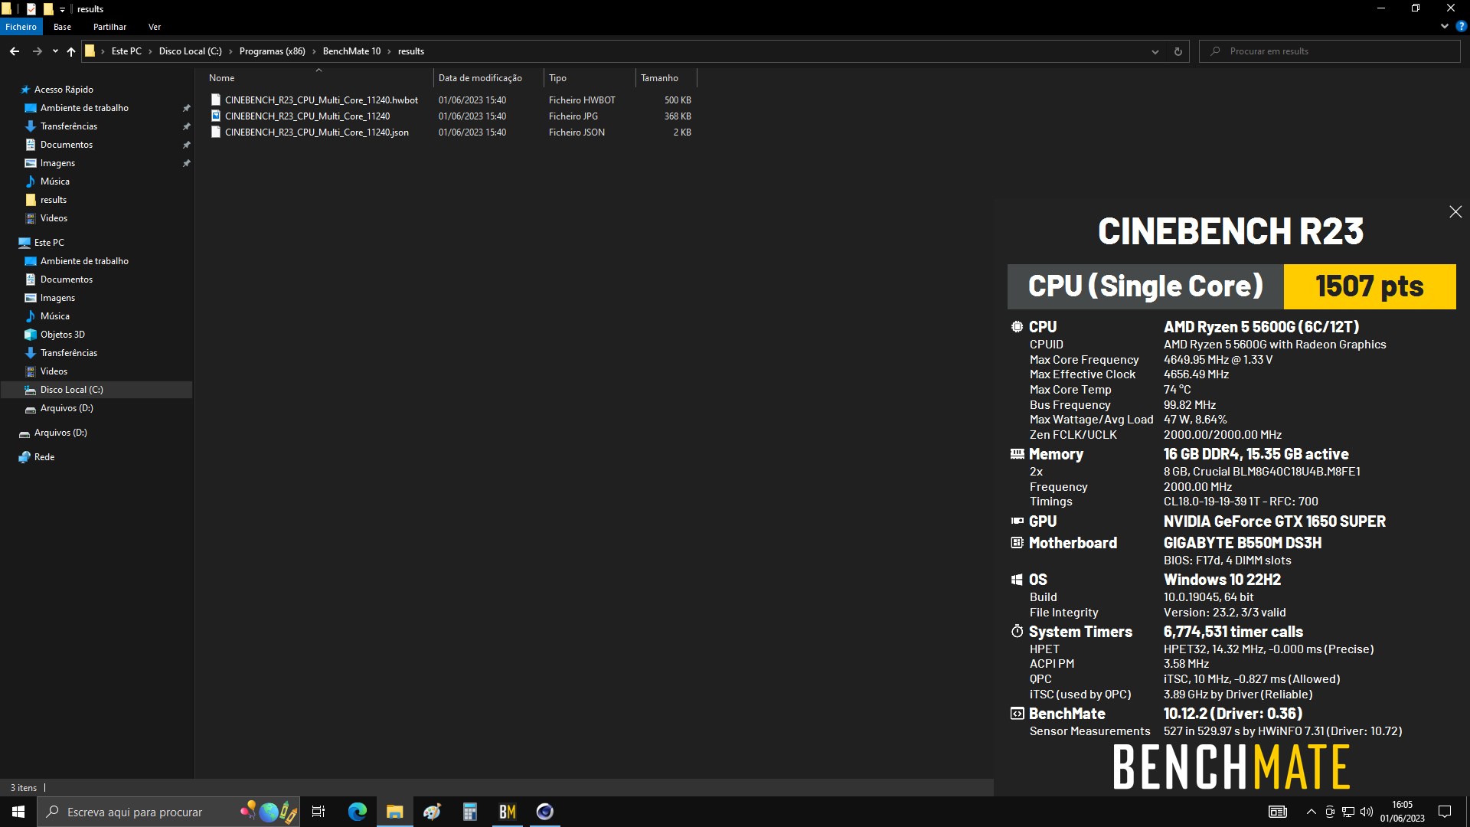This screenshot has height=827, width=1470.
Task: Open pinned 'Transferências' under Acesso Rápido
Action: 69,126
